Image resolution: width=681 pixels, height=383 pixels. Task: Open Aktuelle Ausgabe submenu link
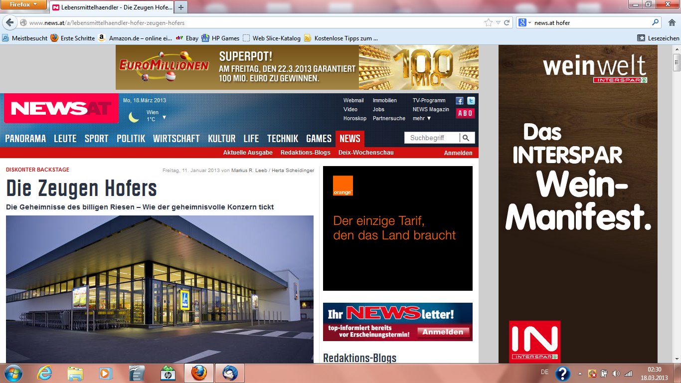(248, 153)
